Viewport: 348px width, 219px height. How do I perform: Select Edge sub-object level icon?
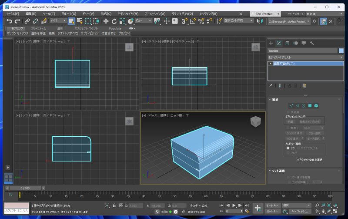point(298,106)
